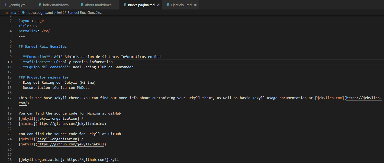Click the unsaved dot on Ejercicio1.md tab
The image size is (384, 163).
pos(195,5)
